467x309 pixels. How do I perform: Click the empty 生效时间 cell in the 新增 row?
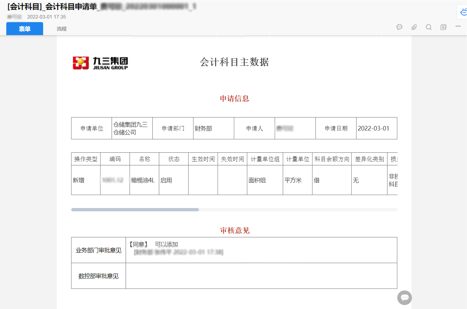click(203, 180)
